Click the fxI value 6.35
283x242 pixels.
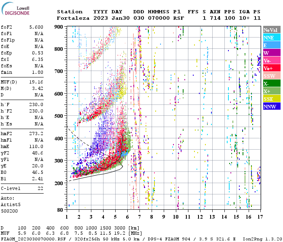pyautogui.click(x=38, y=59)
